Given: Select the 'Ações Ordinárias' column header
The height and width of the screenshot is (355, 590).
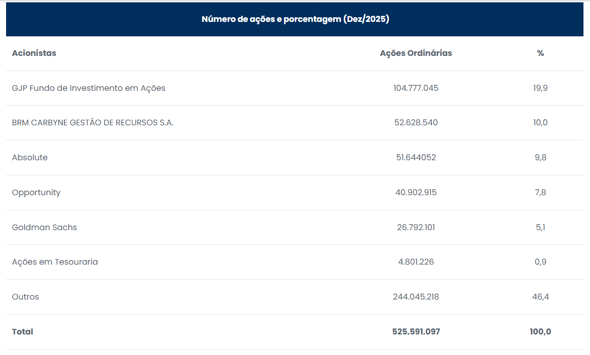Looking at the screenshot, I should coord(416,53).
